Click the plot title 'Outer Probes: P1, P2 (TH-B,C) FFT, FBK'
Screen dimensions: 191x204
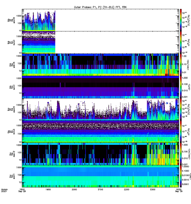click(100, 7)
